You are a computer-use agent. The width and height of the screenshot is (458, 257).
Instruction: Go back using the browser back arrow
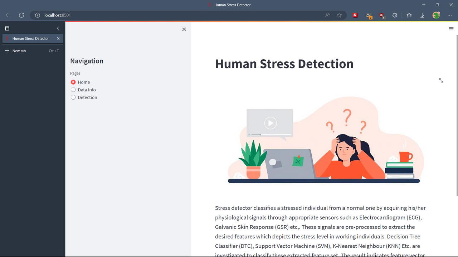8,15
